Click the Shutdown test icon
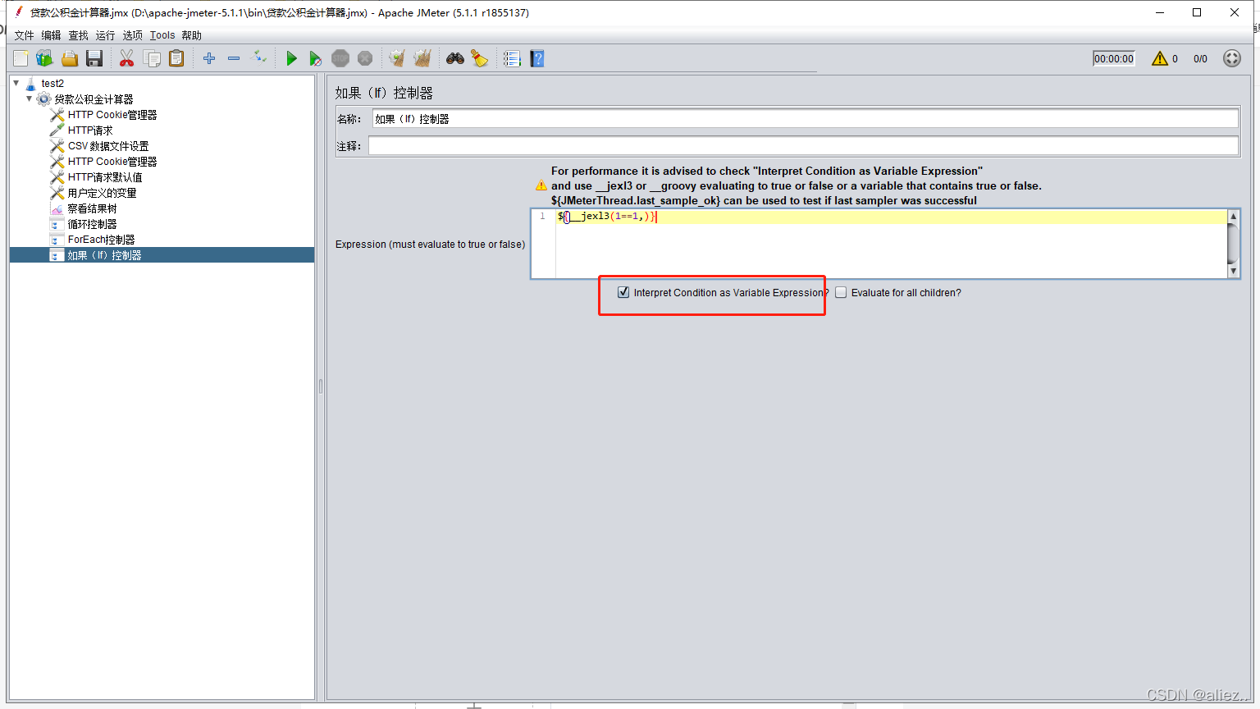This screenshot has height=709, width=1260. click(x=365, y=58)
